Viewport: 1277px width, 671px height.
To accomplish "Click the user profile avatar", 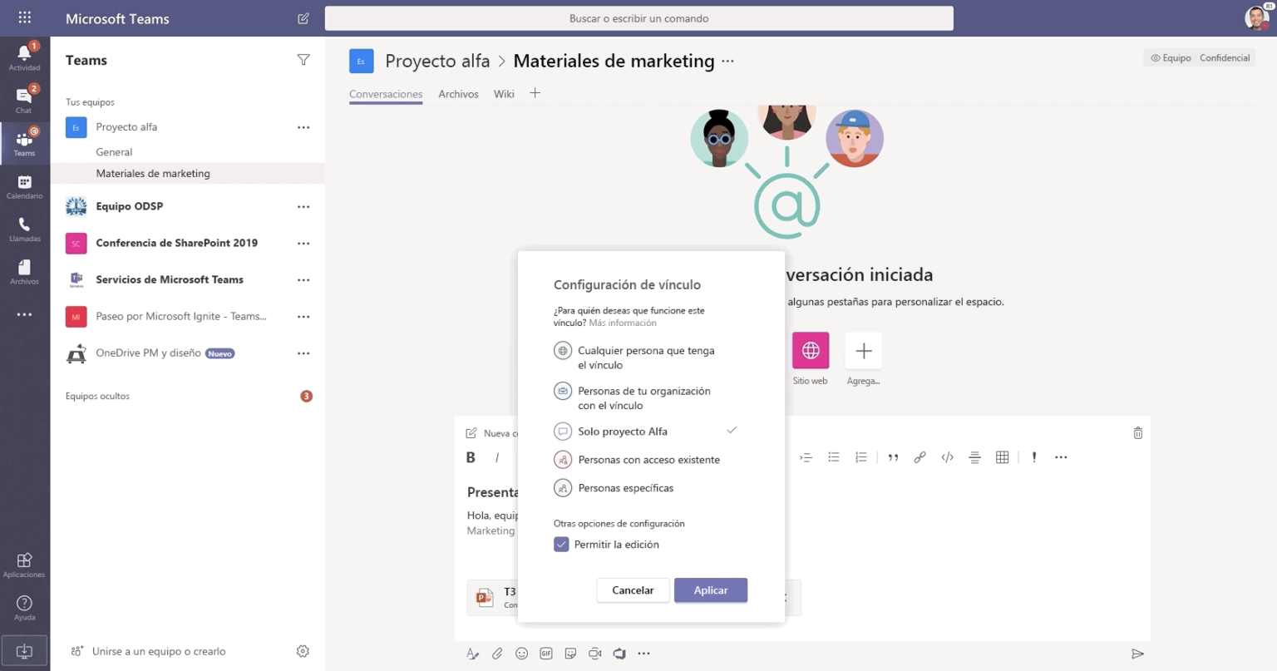I will 1256,17.
